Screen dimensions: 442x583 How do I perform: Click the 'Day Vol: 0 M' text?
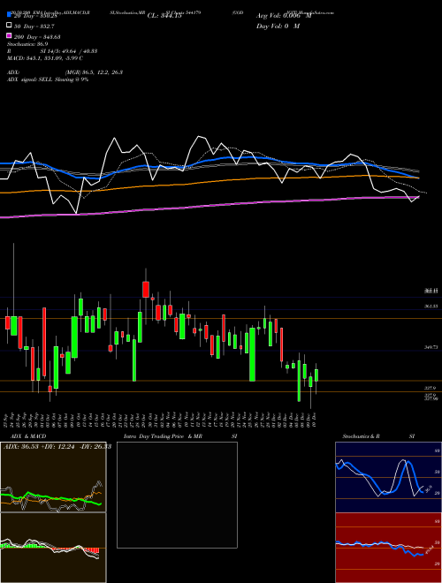pyautogui.click(x=278, y=26)
